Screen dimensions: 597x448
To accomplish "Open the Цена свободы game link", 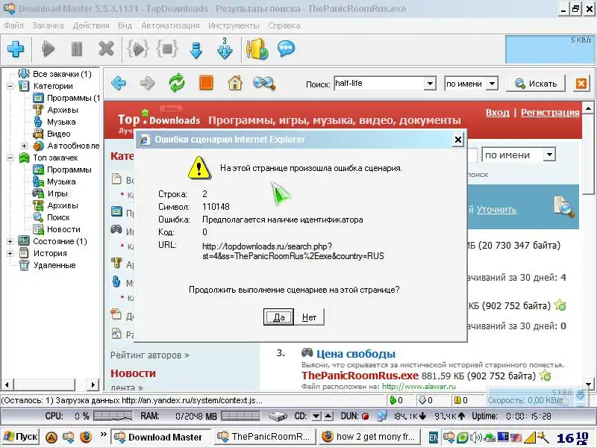I will tap(356, 353).
